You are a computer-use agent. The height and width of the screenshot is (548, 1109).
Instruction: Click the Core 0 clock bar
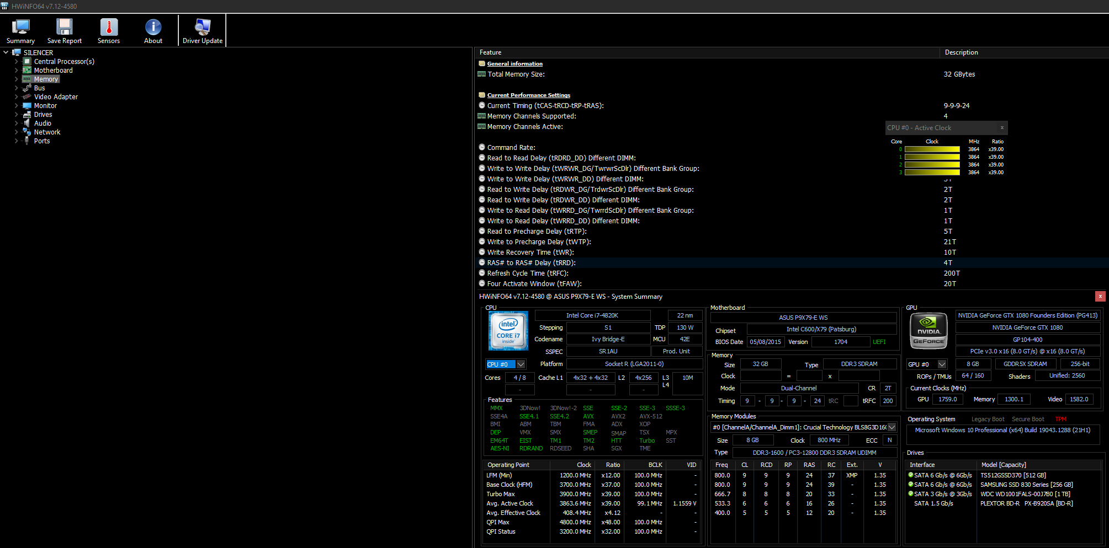[x=932, y=149]
